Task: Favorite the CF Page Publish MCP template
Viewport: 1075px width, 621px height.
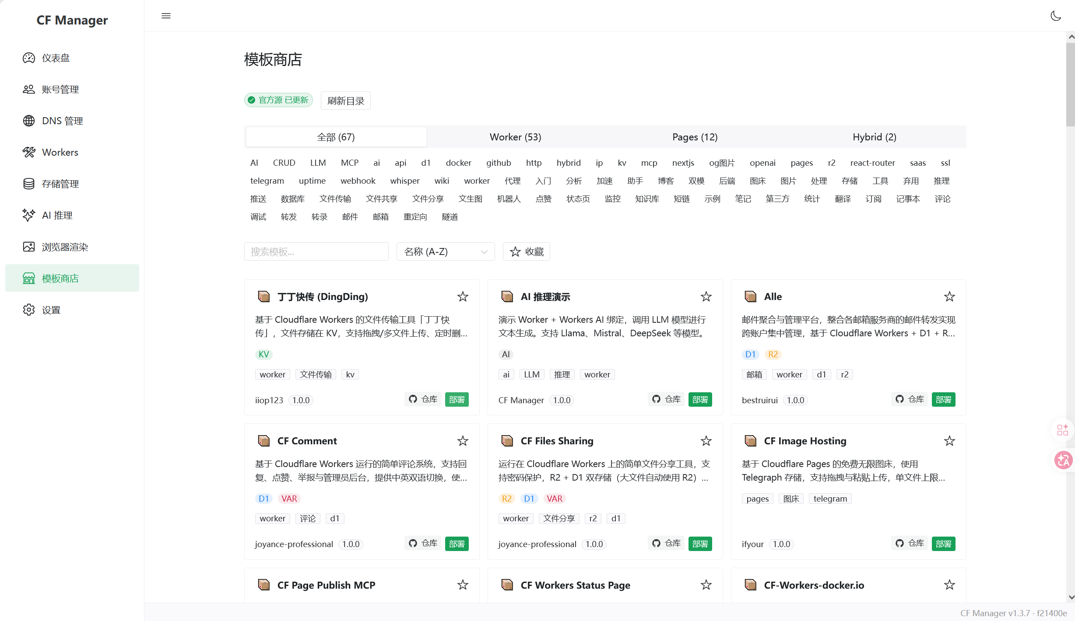Action: coord(463,585)
